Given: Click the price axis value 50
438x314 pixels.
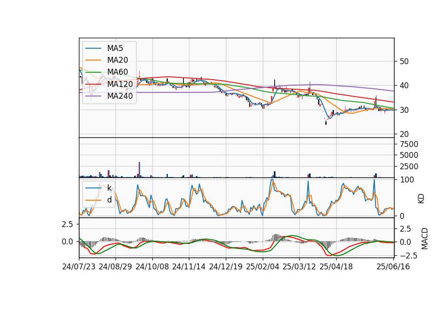Looking at the screenshot, I should [x=404, y=61].
